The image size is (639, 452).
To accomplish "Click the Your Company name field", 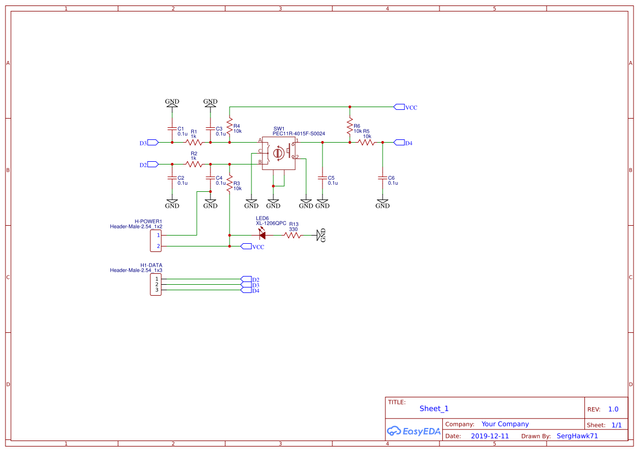I will (x=505, y=424).
